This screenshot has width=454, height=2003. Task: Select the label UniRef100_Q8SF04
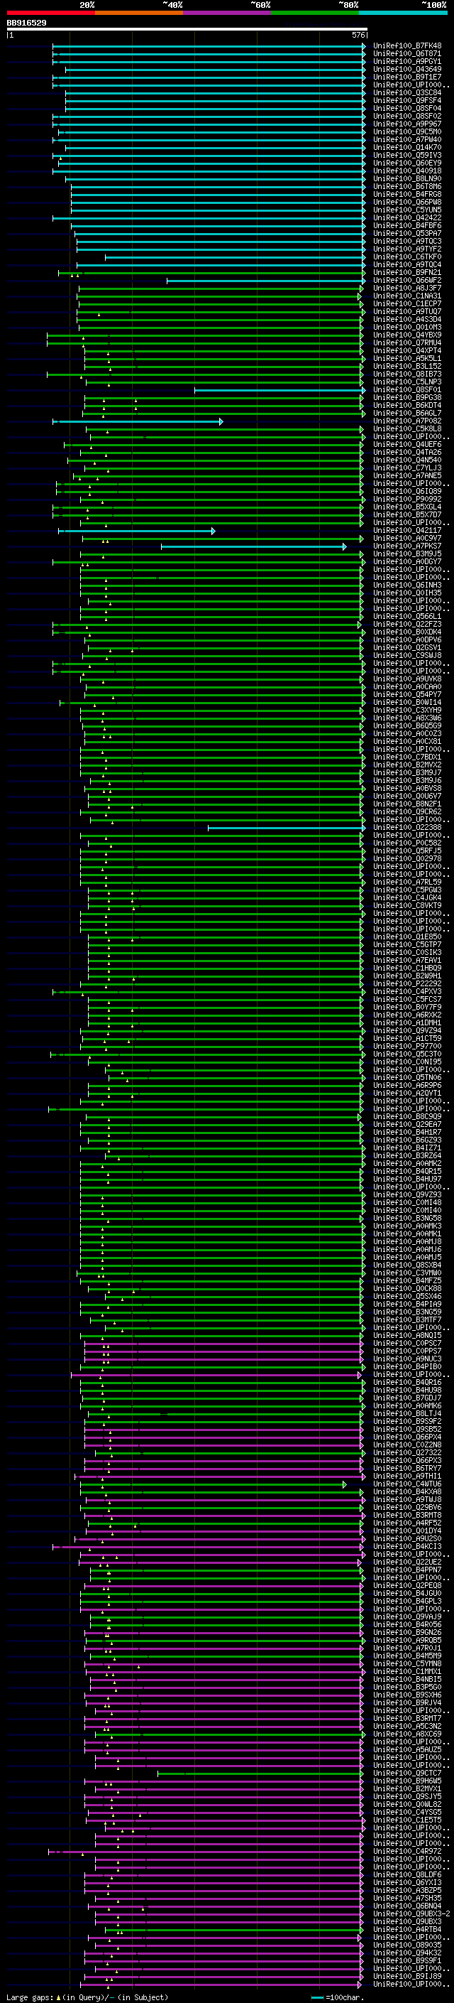click(407, 108)
